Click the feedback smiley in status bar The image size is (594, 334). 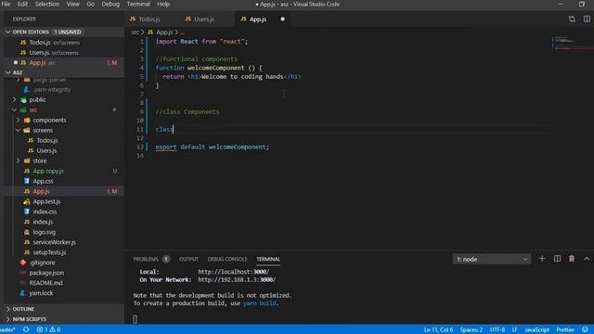[x=586, y=330]
